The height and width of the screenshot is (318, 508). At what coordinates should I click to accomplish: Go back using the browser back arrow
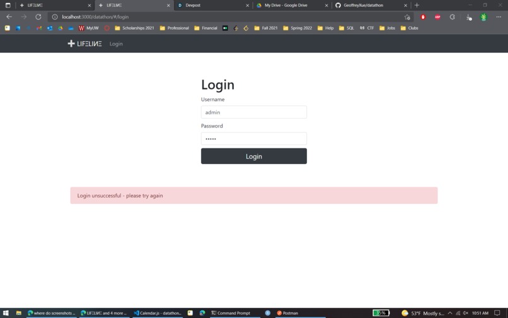(x=9, y=17)
